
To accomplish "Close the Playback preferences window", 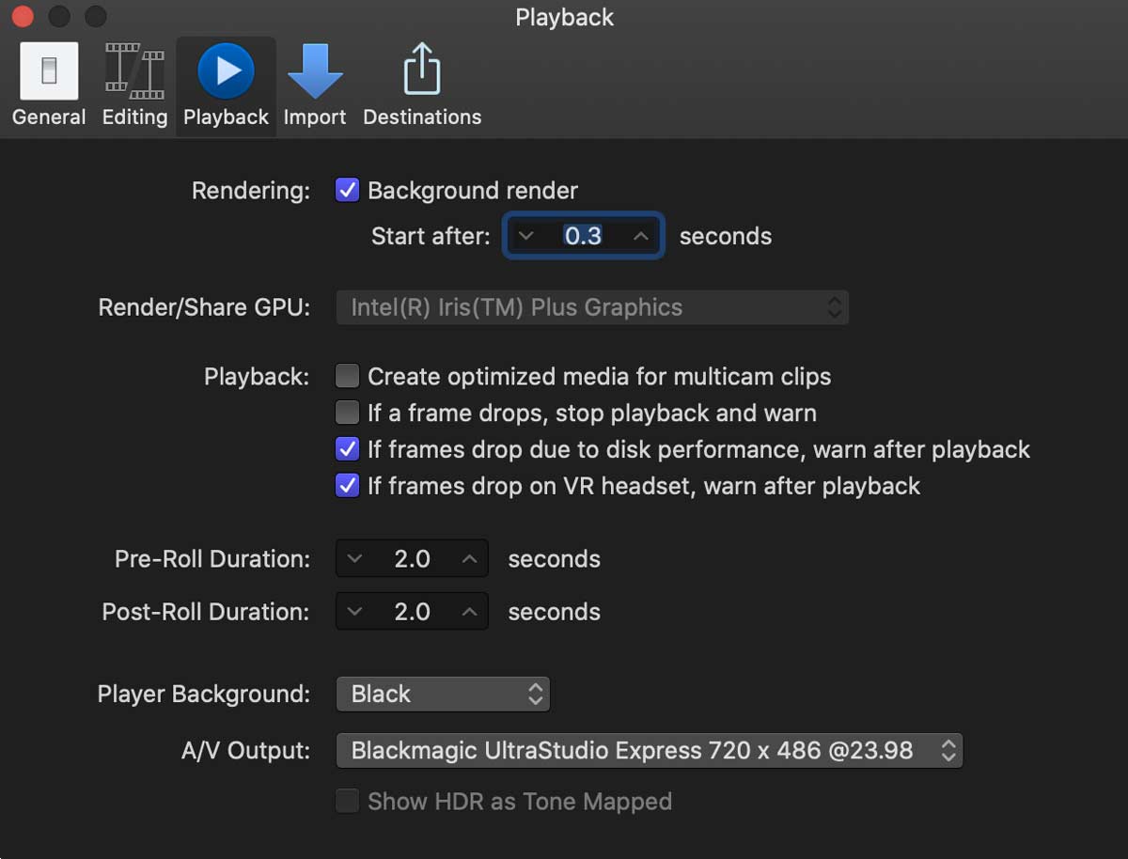I will pos(23,17).
